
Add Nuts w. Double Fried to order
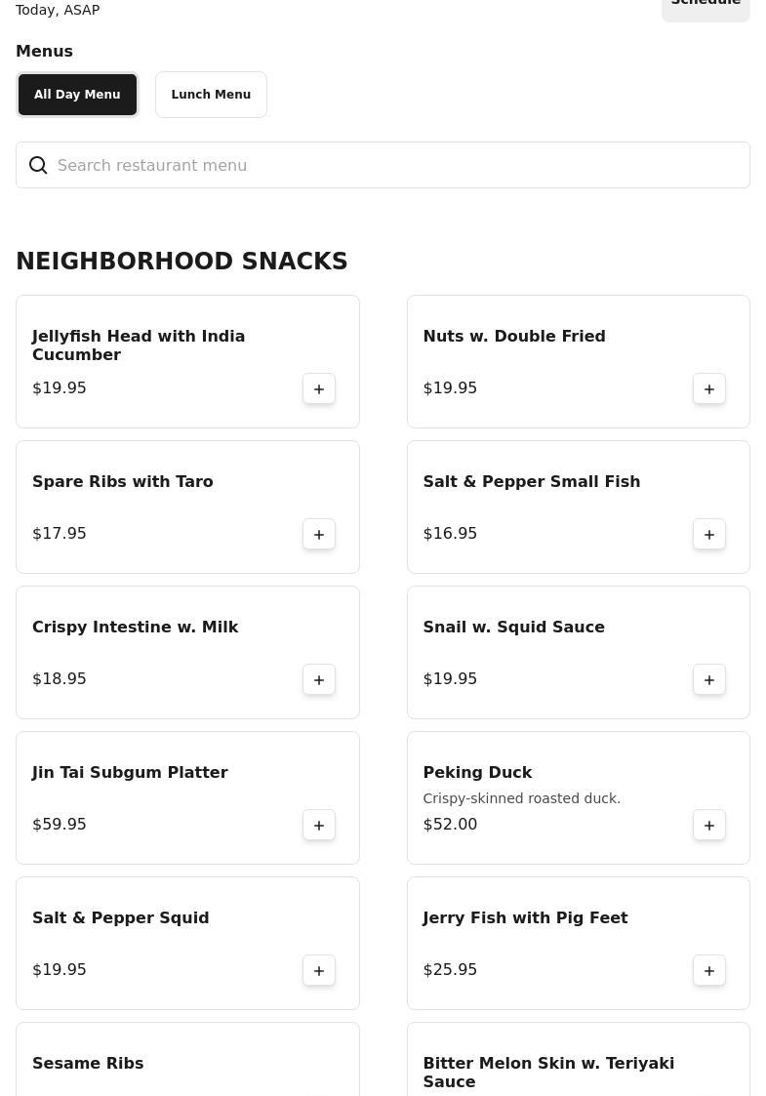(709, 388)
